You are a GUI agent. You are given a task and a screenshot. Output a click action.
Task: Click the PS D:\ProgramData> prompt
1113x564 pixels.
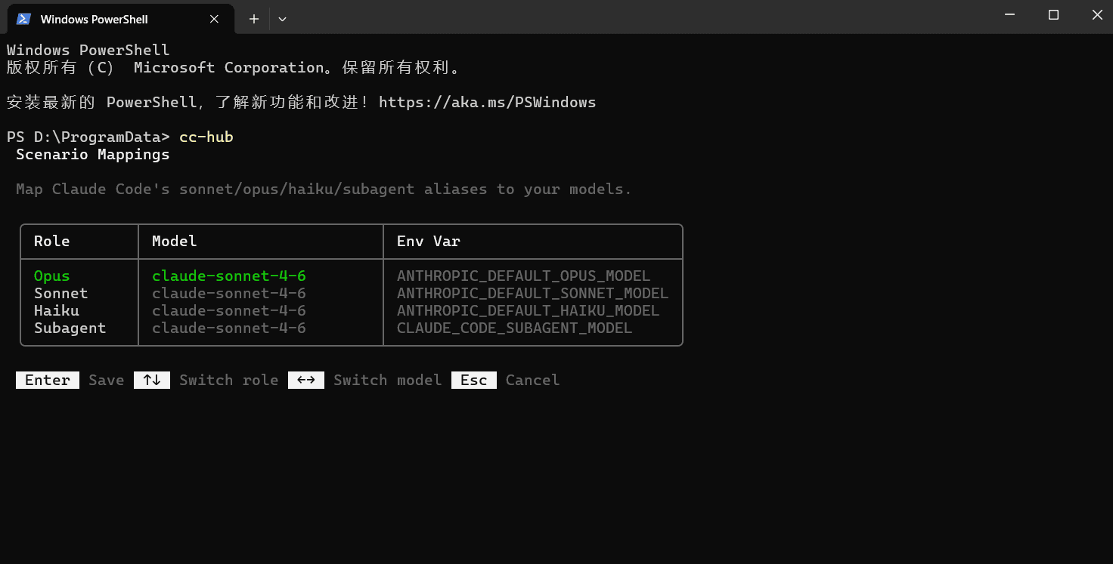(x=88, y=137)
